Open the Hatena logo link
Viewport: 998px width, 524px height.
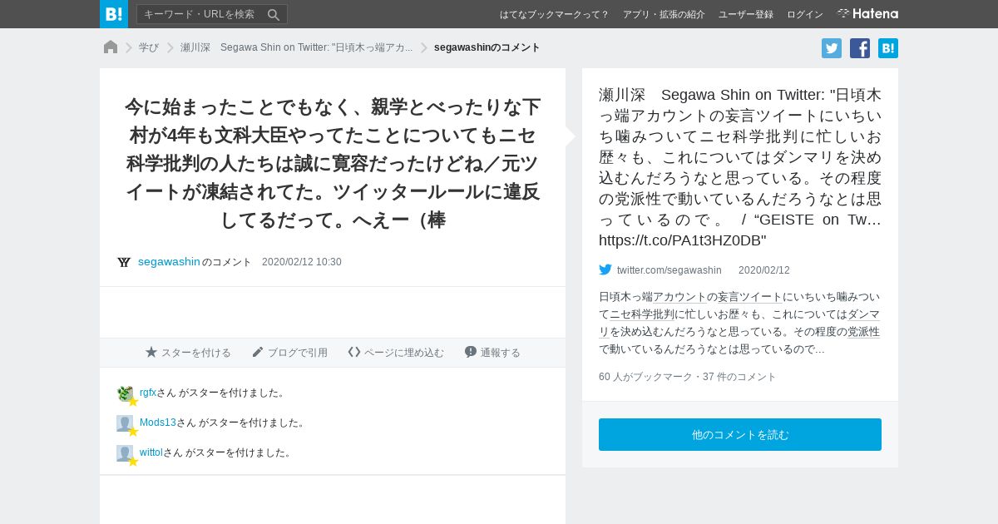point(867,13)
